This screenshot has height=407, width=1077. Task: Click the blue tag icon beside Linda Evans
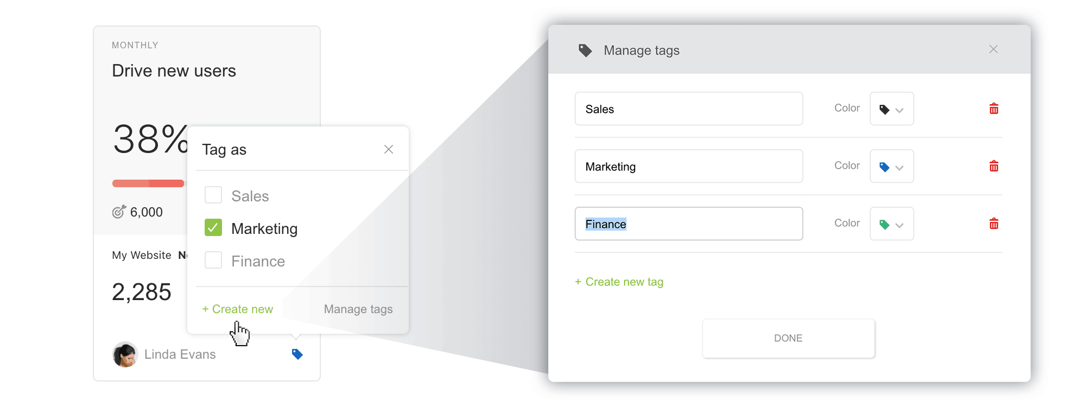pos(297,354)
